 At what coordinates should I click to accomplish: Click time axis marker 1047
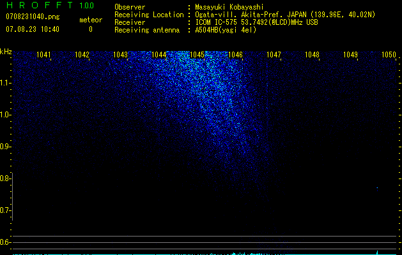point(274,55)
